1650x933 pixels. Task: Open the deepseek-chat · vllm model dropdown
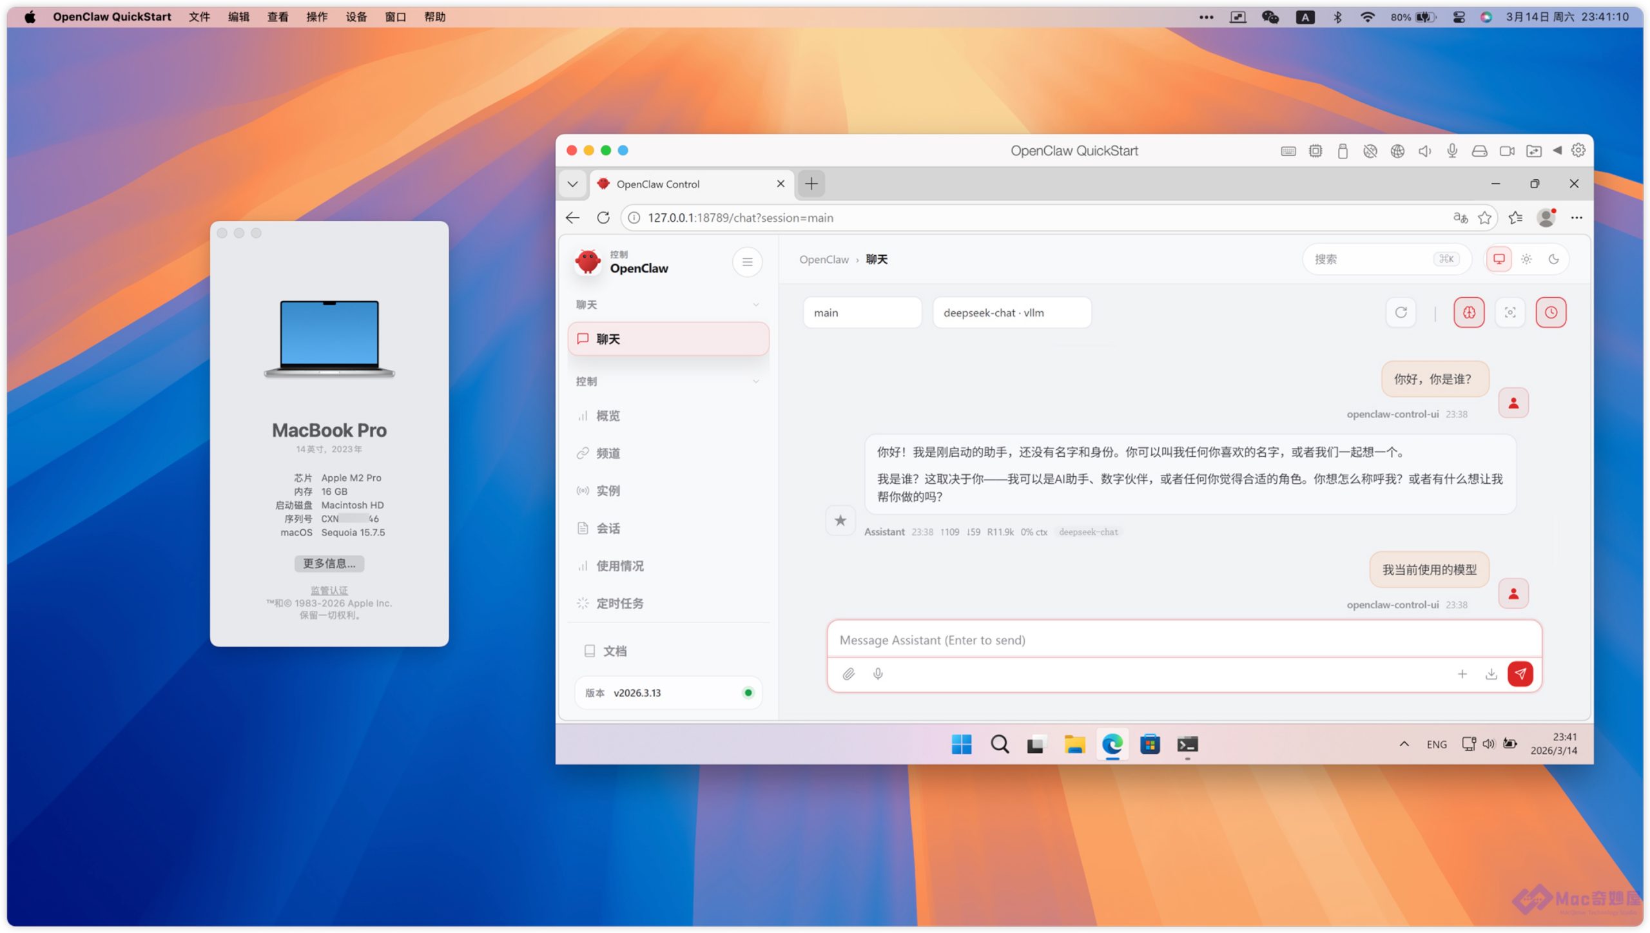tap(1011, 313)
